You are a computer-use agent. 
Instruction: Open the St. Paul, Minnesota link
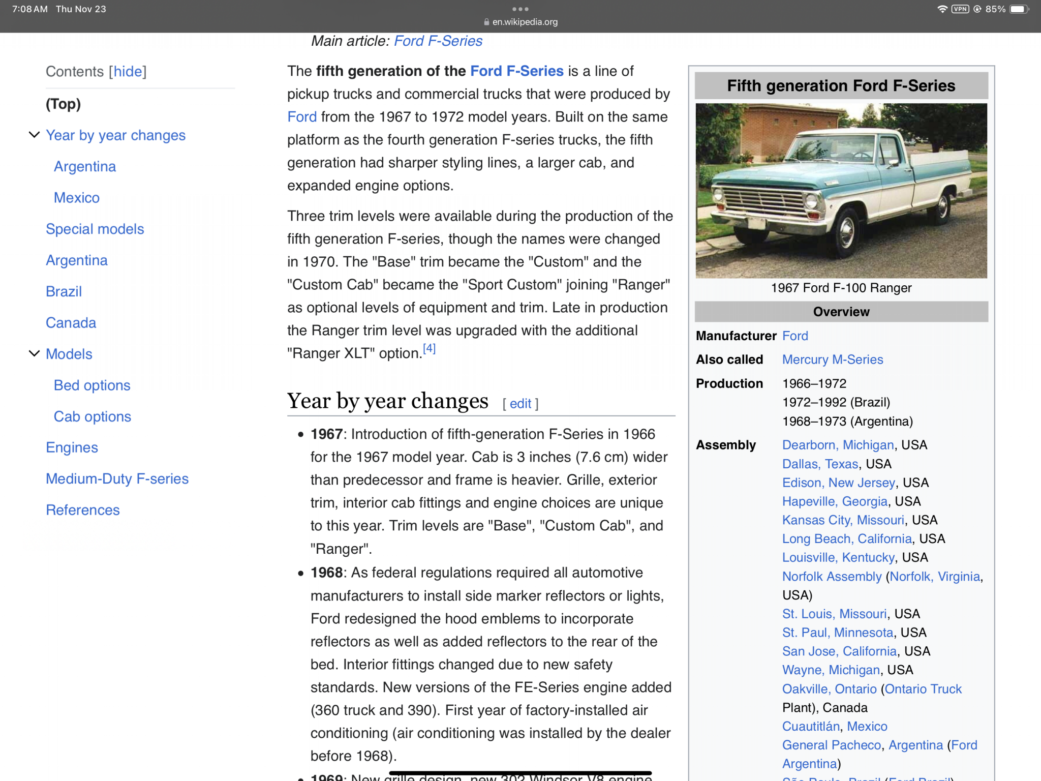[838, 633]
